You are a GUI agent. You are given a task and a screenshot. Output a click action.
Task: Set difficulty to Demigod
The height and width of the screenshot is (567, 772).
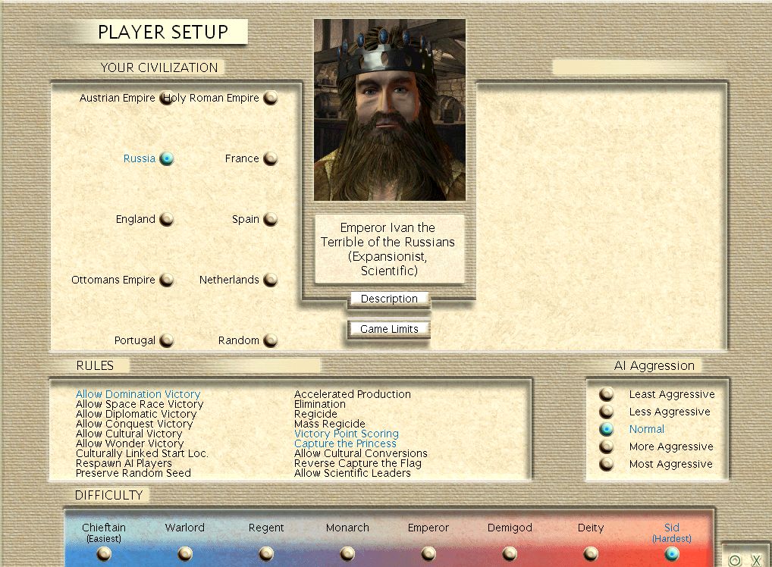[510, 554]
